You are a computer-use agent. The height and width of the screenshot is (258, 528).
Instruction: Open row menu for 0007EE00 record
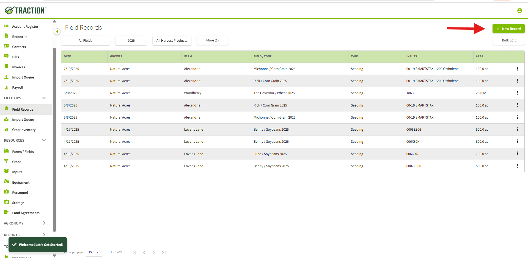click(x=517, y=166)
